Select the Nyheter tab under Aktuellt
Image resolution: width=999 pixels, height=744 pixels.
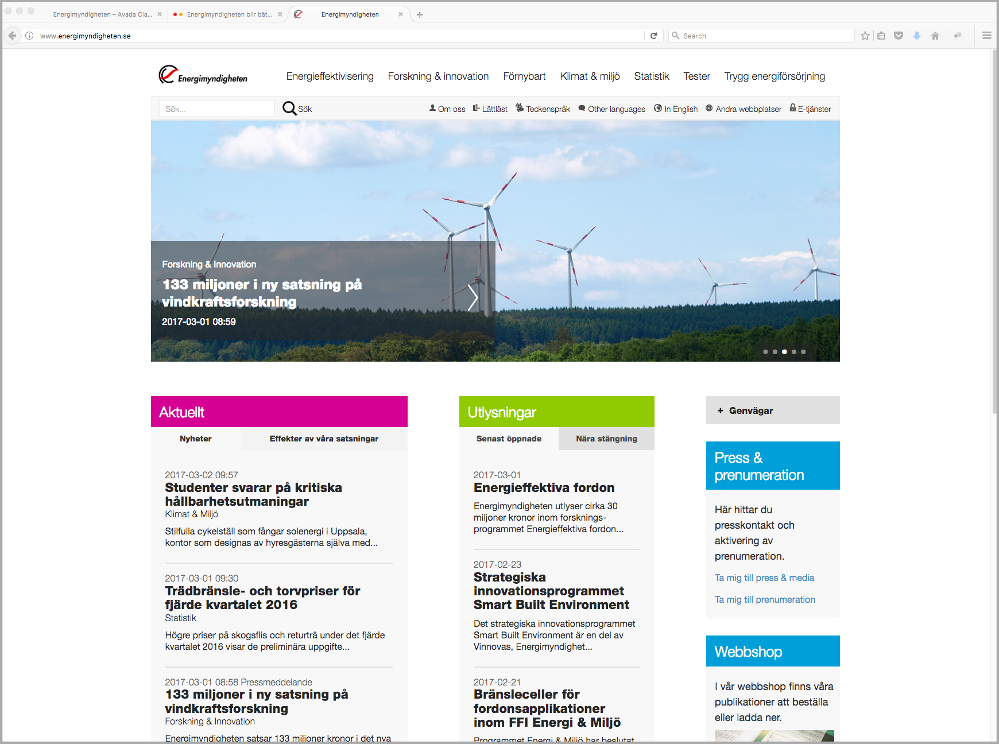tap(196, 439)
